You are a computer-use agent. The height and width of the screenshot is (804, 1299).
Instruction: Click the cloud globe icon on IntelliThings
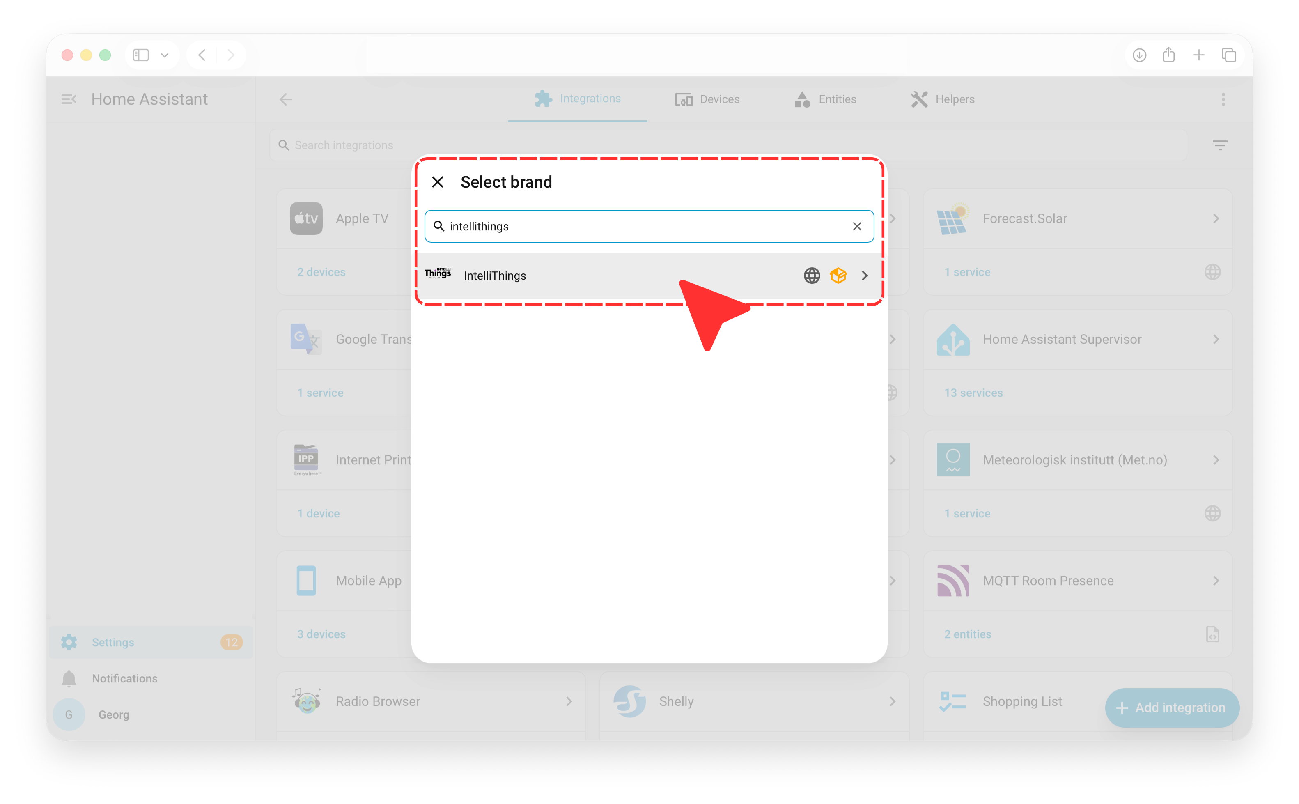[x=812, y=276]
